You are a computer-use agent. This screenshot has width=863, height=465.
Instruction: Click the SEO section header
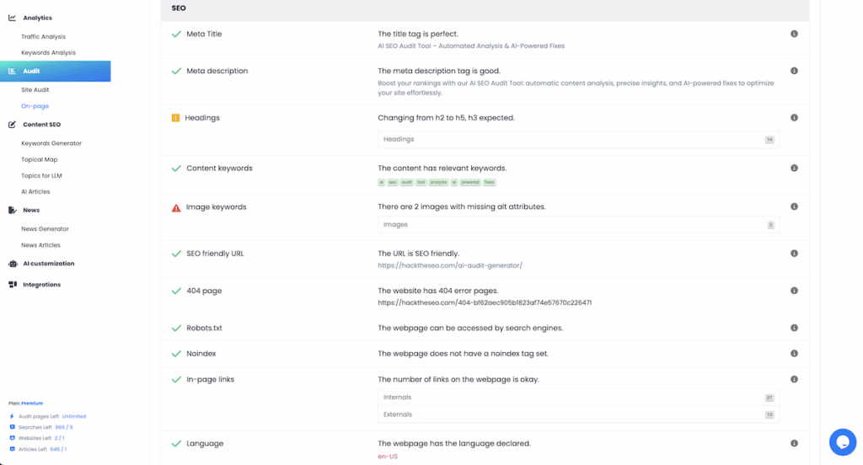[x=485, y=8]
